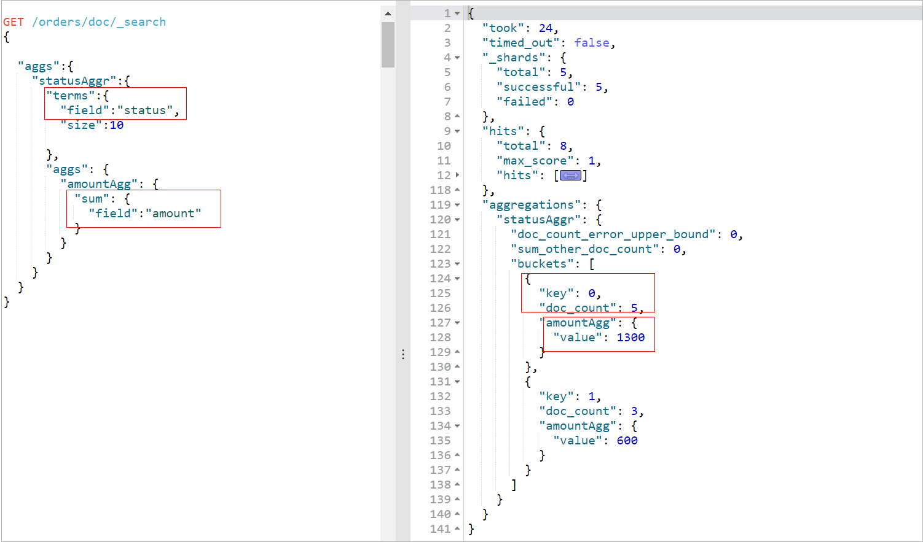Click the "doc_count_error_upper_bound": 0 line
Image resolution: width=923 pixels, height=542 pixels.
[627, 234]
